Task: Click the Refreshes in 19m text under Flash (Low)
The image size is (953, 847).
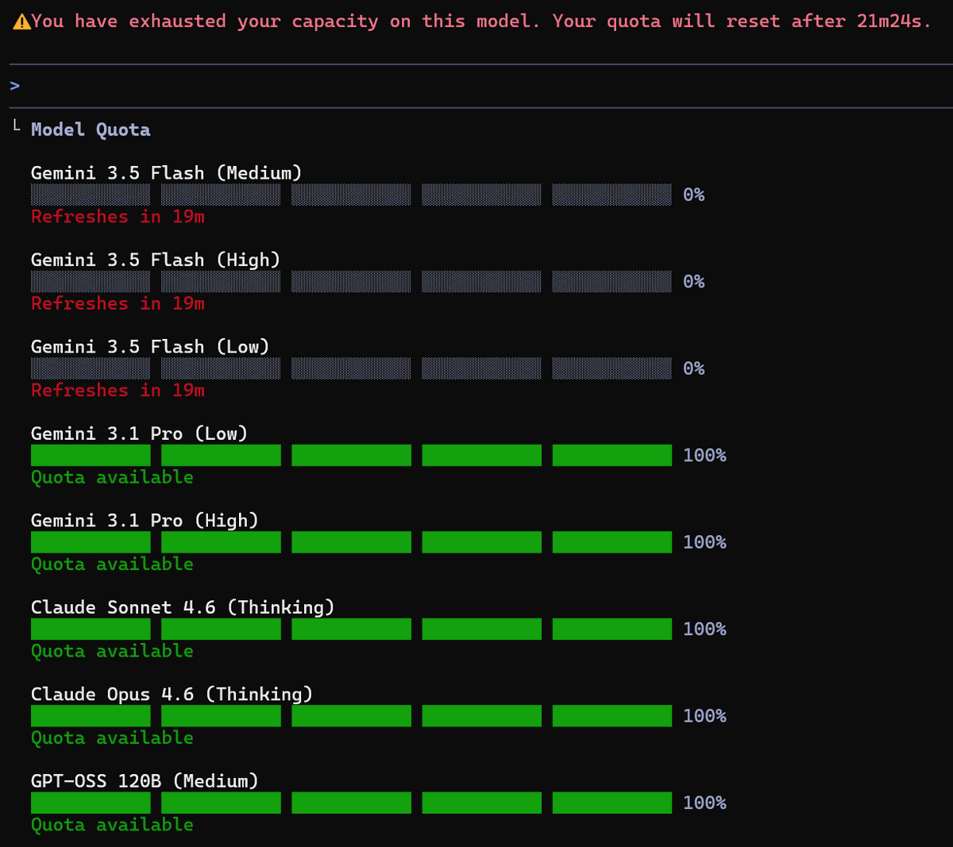Action: tap(118, 391)
